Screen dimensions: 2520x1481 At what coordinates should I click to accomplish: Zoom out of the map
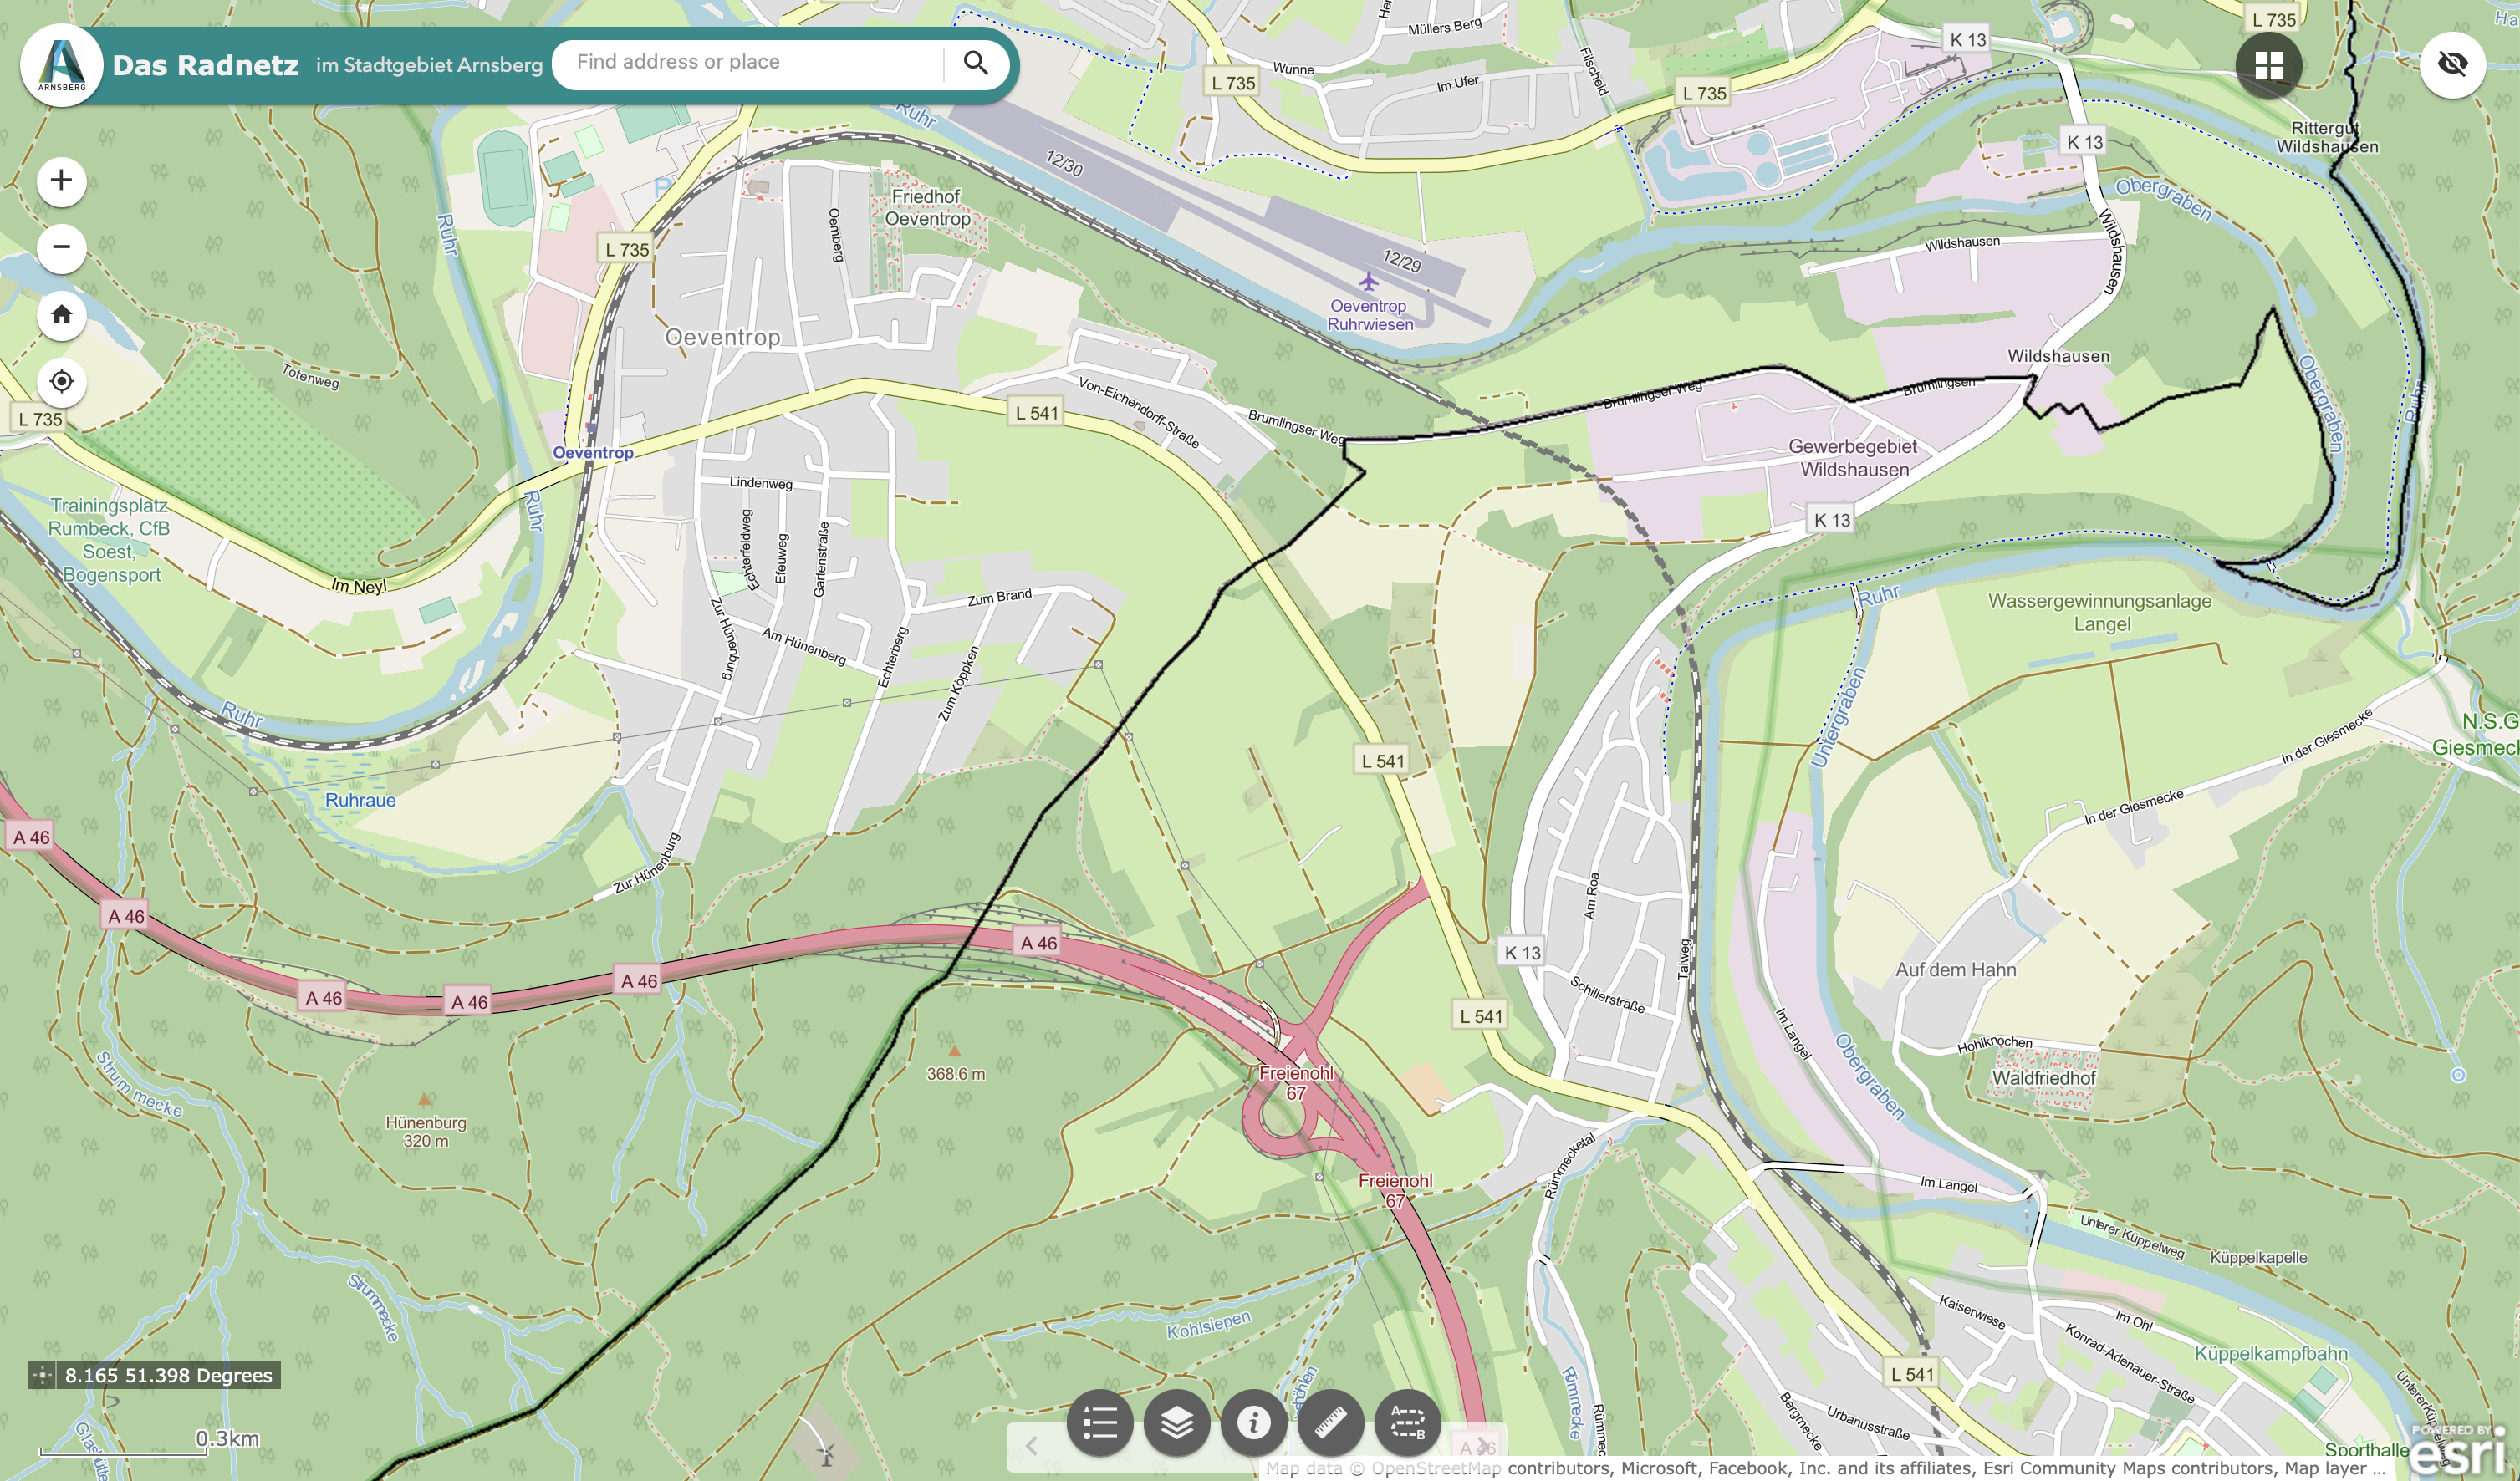click(62, 248)
